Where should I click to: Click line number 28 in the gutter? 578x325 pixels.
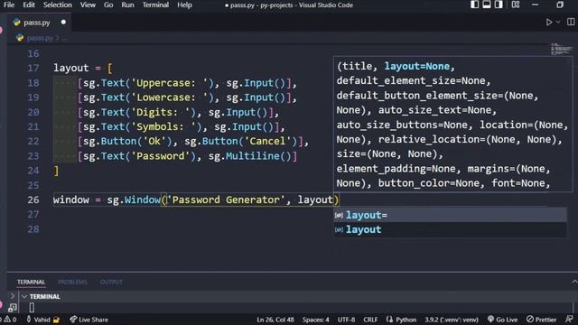(x=33, y=229)
